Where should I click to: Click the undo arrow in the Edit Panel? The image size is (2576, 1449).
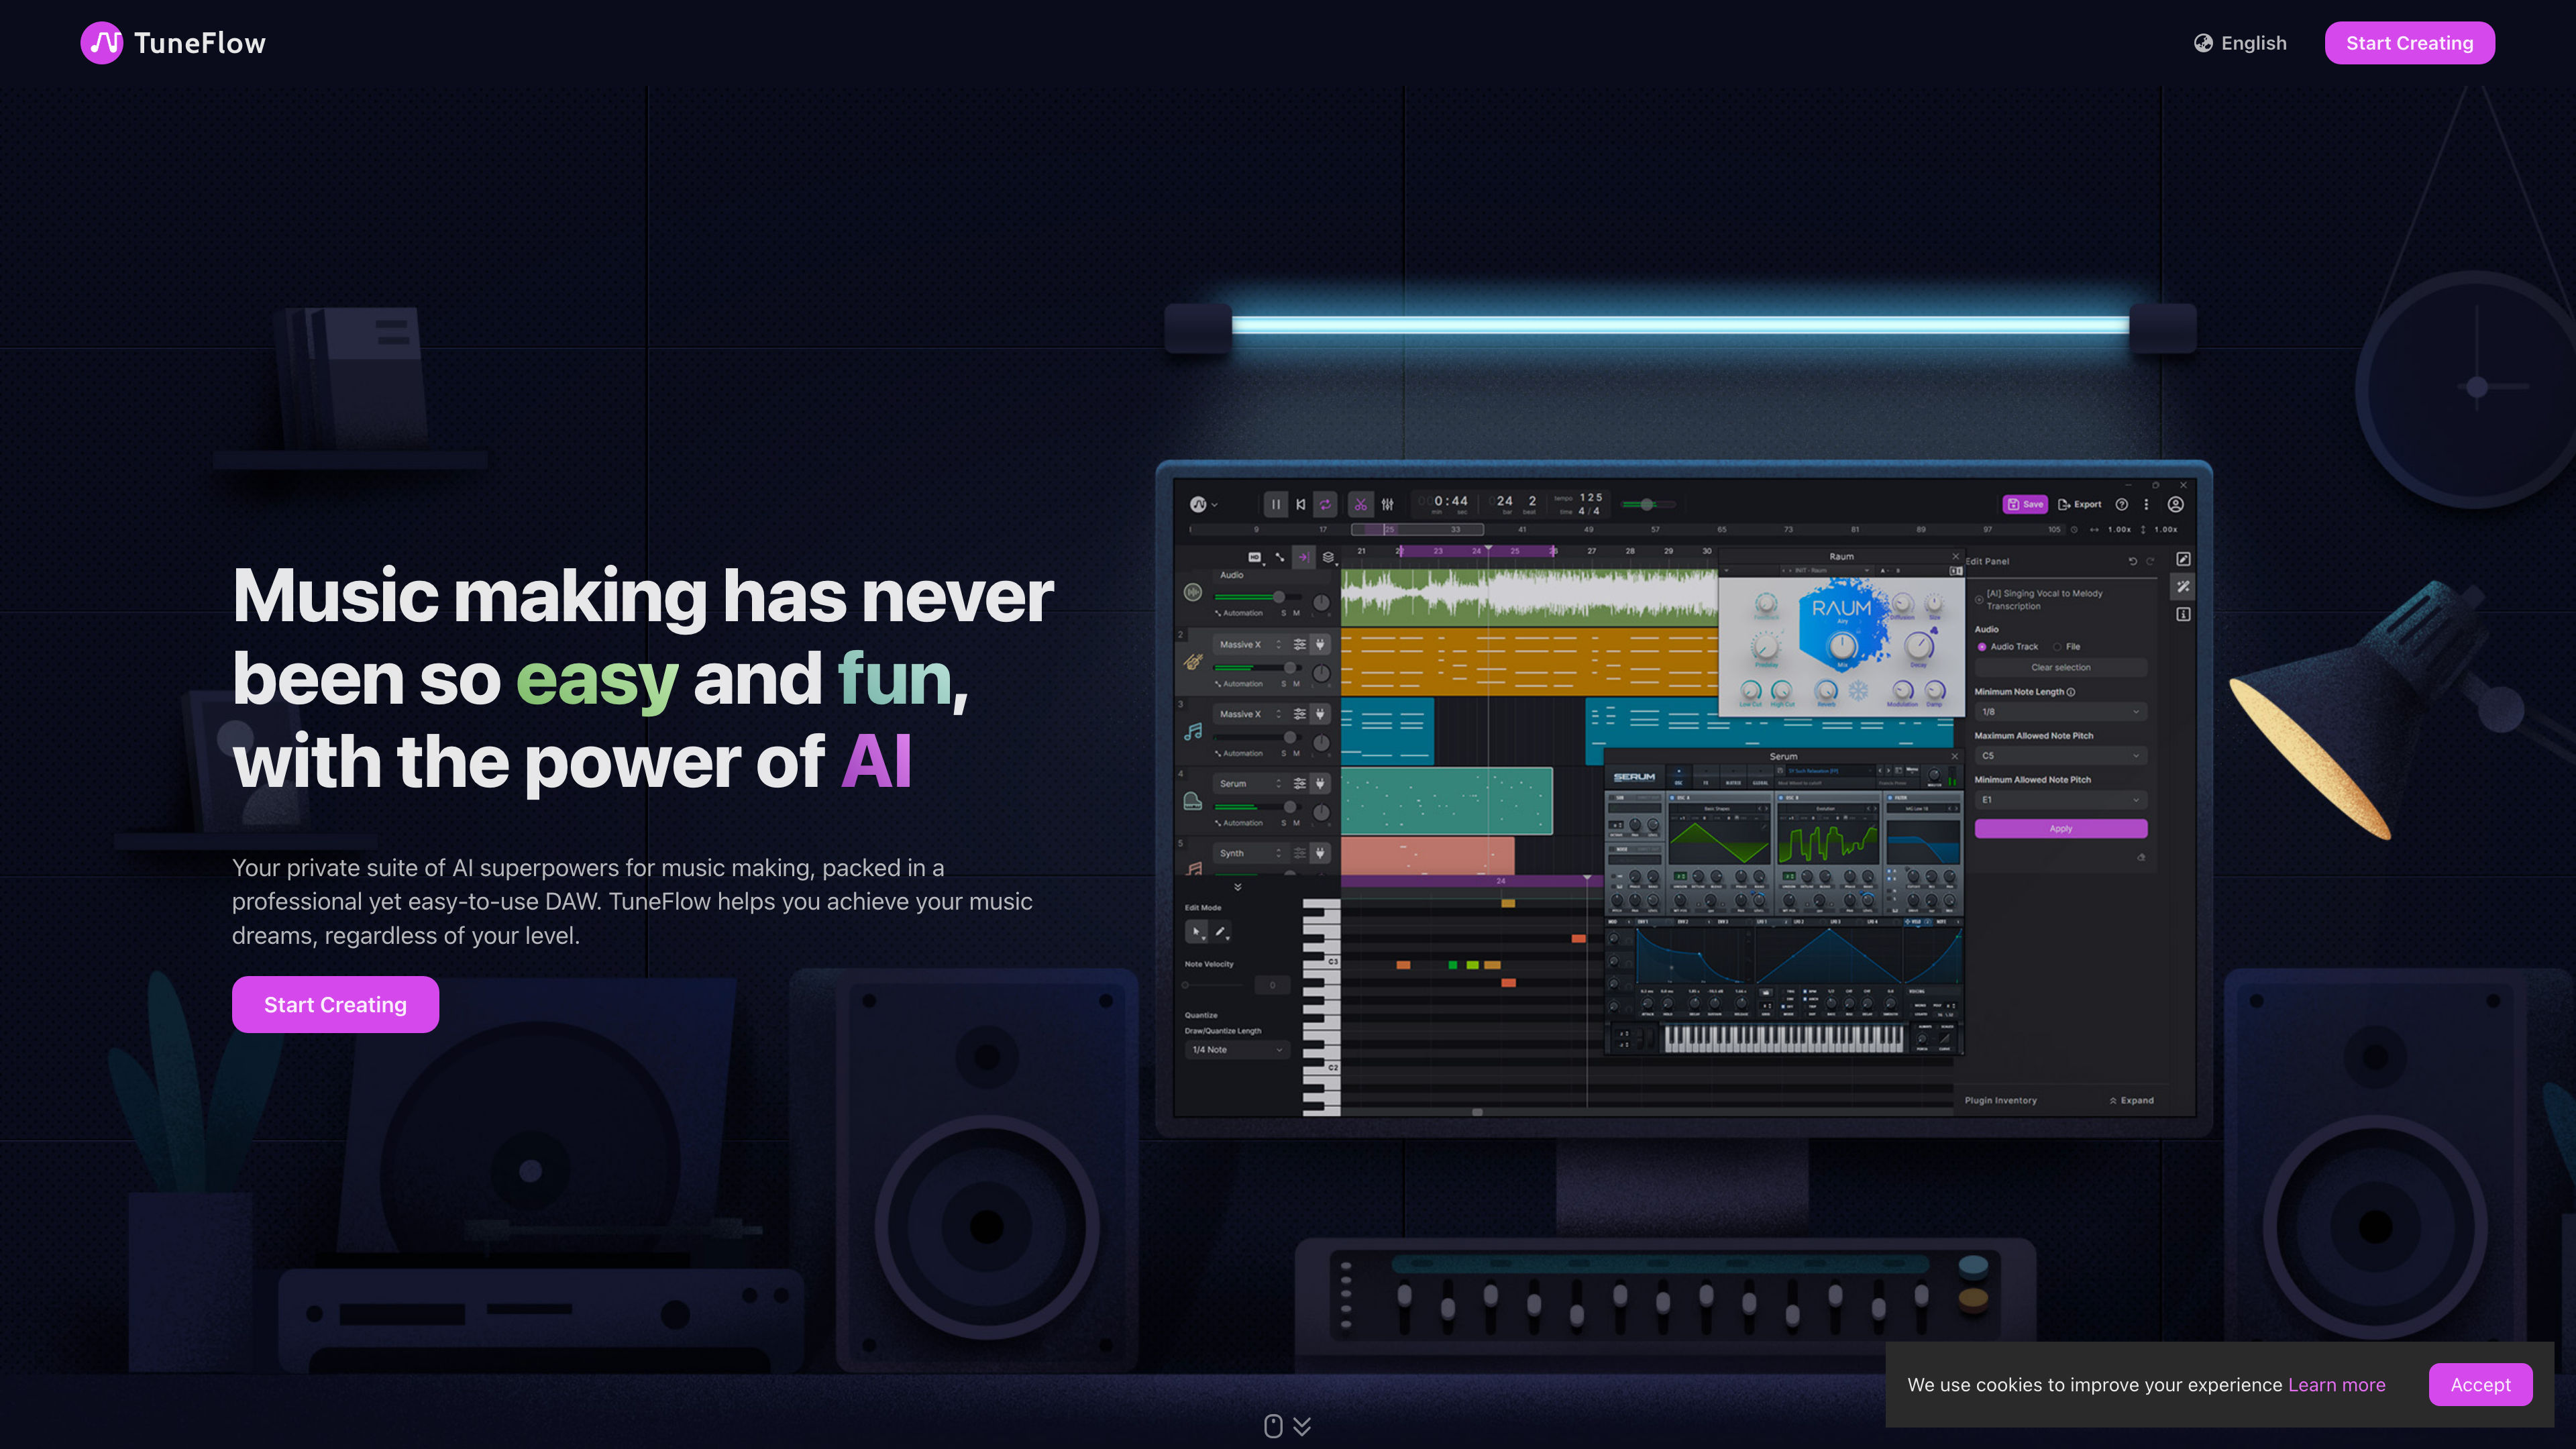(x=2133, y=561)
